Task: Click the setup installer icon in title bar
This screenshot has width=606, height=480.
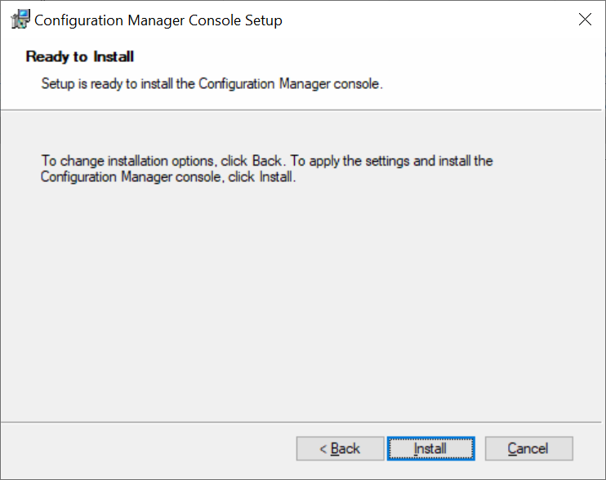Action: click(x=20, y=20)
